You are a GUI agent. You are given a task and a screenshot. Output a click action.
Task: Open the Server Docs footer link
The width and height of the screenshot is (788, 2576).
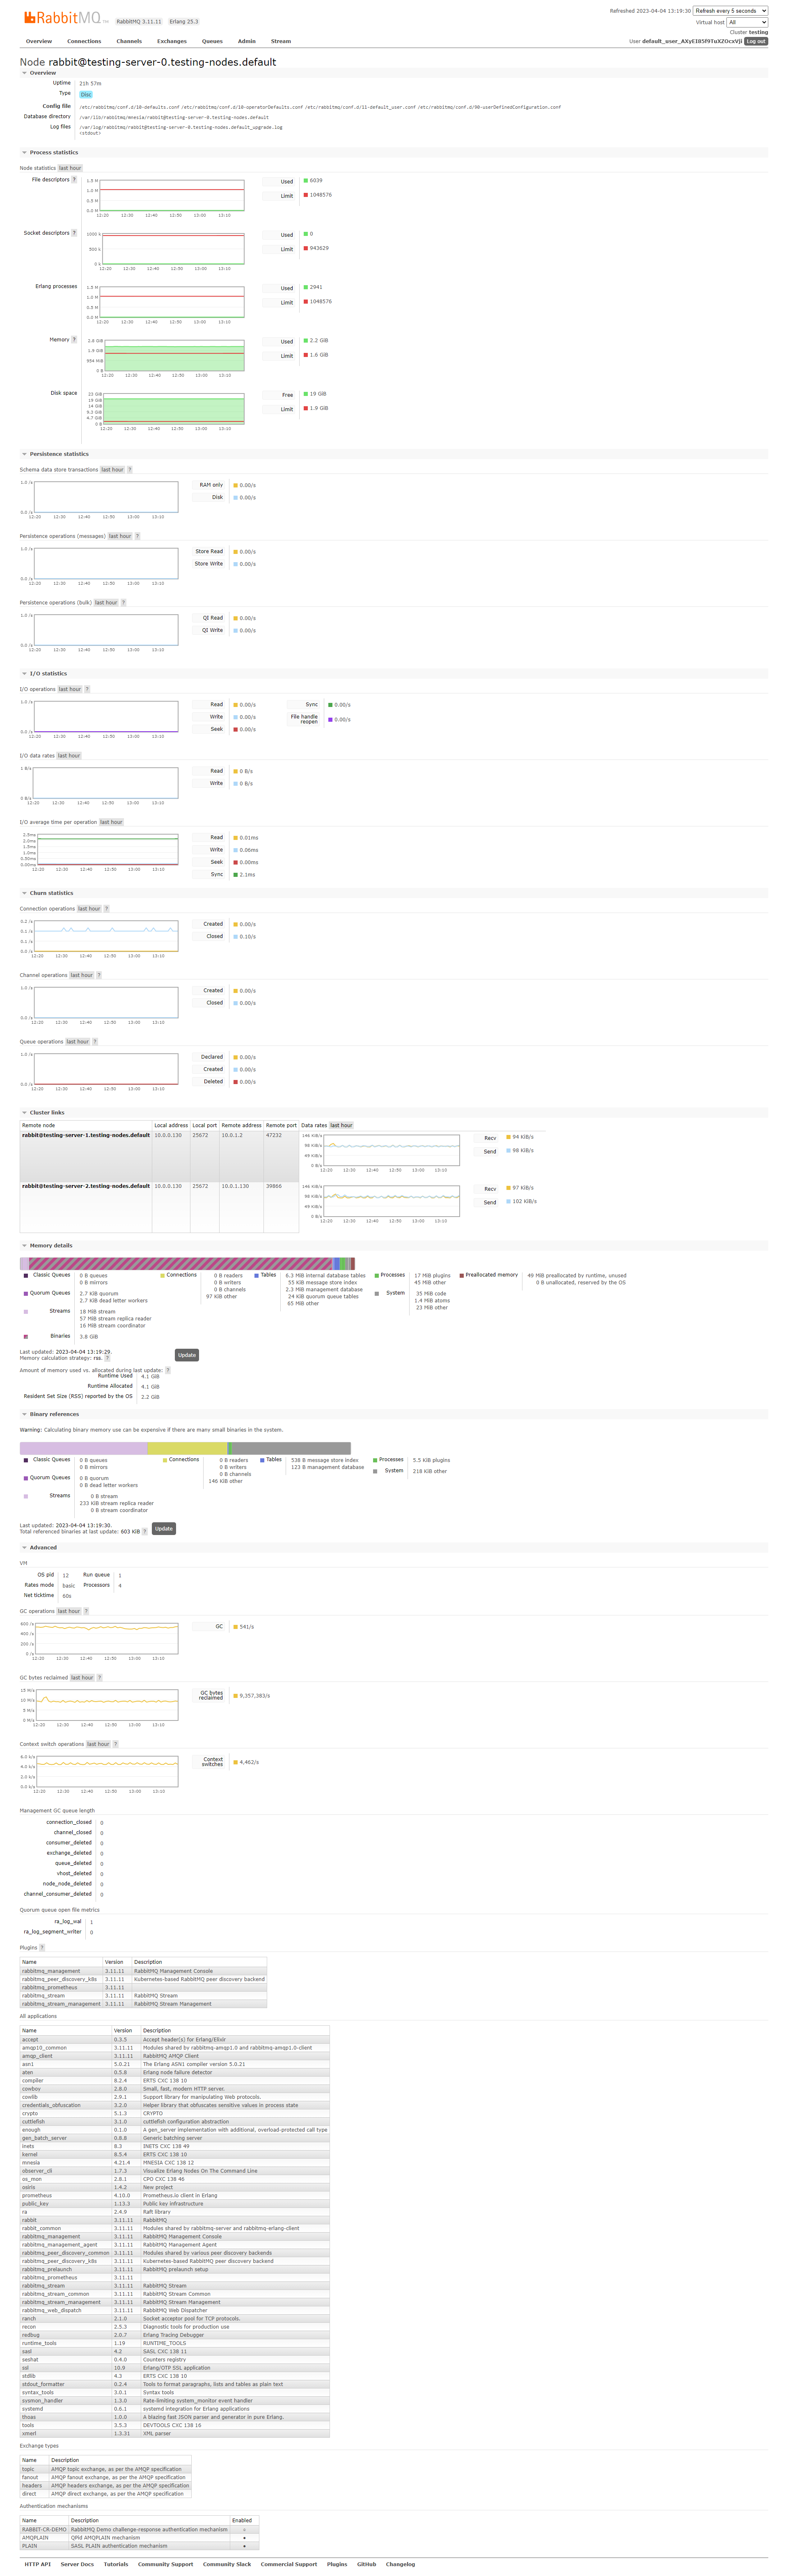77,2565
